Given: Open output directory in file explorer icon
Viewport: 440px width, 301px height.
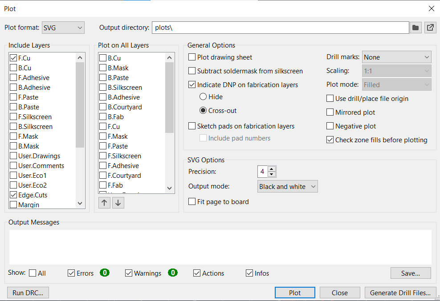Looking at the screenshot, I should click(x=430, y=28).
